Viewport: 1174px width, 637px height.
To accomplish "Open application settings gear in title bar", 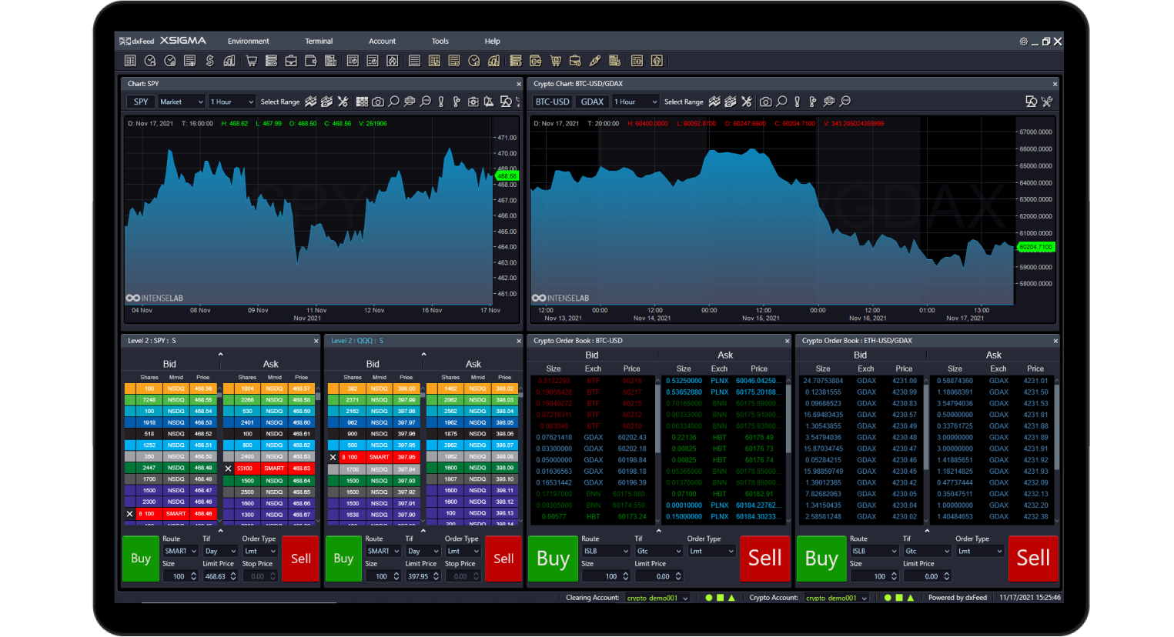I will coord(1023,42).
